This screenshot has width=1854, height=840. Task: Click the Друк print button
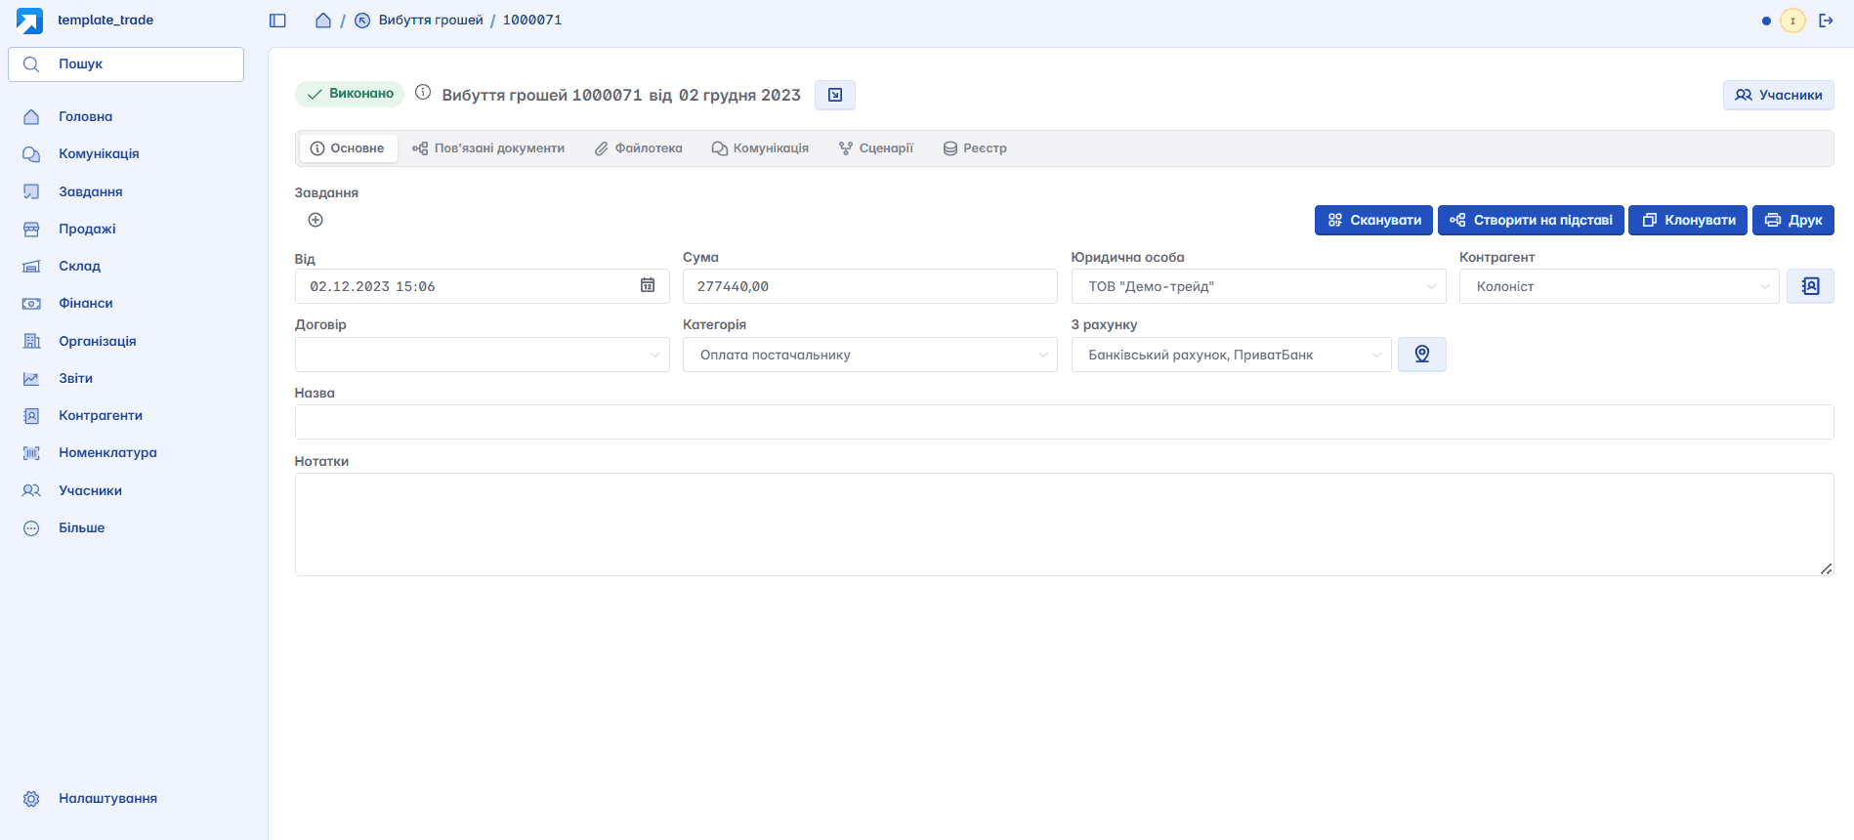click(1793, 220)
